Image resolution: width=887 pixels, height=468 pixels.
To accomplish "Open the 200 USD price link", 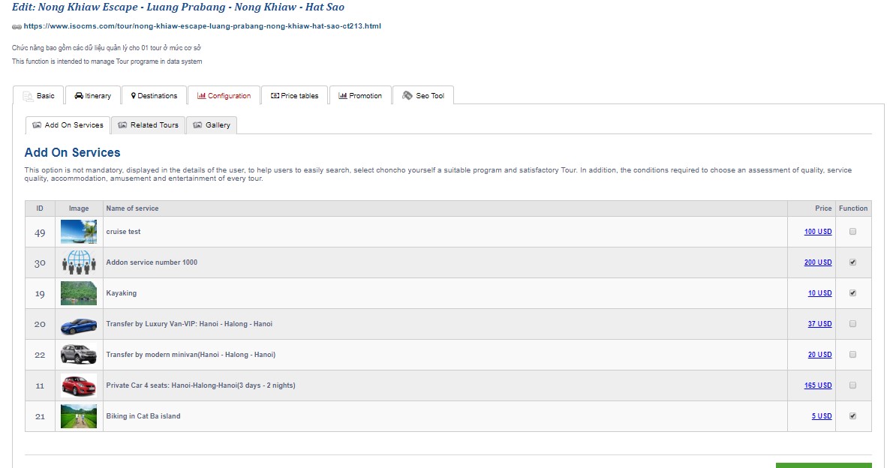I will (x=818, y=262).
